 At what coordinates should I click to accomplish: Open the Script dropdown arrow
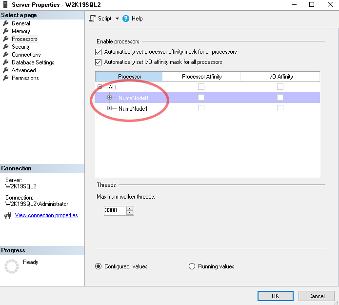[x=117, y=19]
